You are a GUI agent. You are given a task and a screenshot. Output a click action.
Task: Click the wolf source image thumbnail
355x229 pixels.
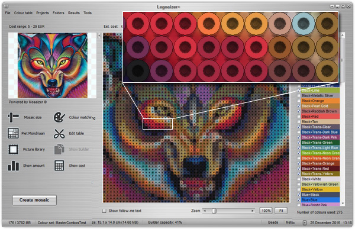(53, 65)
